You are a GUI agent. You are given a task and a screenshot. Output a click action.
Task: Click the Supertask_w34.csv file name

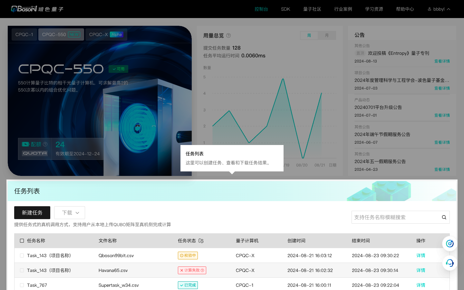coord(119,285)
